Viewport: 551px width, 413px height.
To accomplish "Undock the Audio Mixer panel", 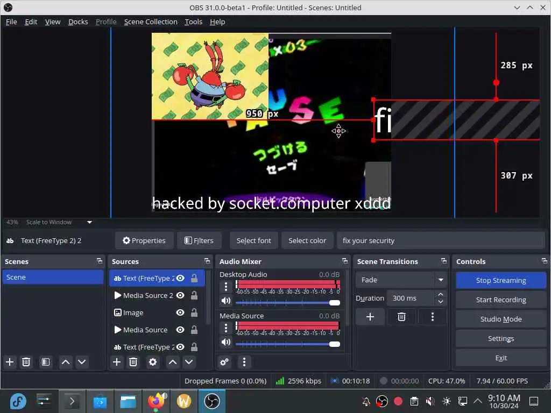I will (x=345, y=261).
